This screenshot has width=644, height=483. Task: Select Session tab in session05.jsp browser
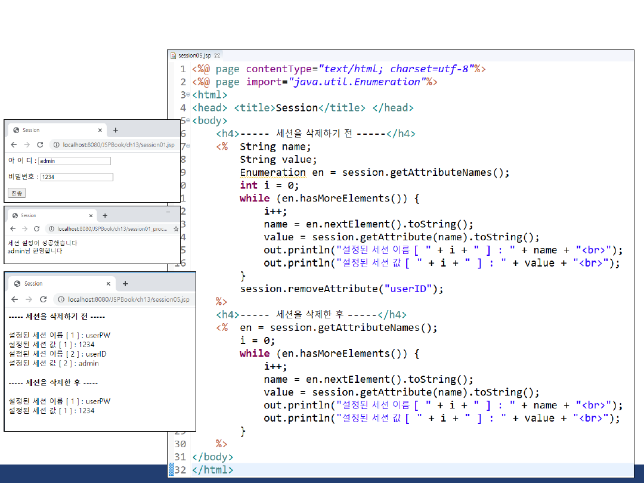(x=33, y=284)
